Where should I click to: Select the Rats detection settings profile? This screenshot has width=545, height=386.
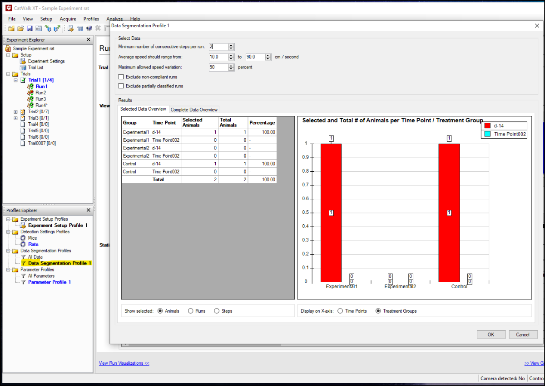click(33, 244)
